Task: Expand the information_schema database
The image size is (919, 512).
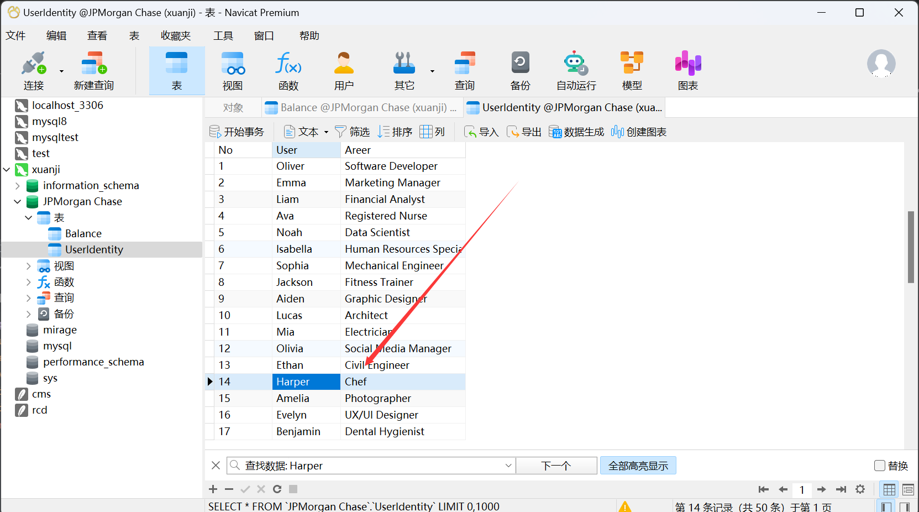Action: 18,186
